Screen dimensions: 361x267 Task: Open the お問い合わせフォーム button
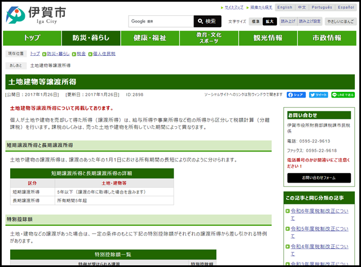pos(319,178)
